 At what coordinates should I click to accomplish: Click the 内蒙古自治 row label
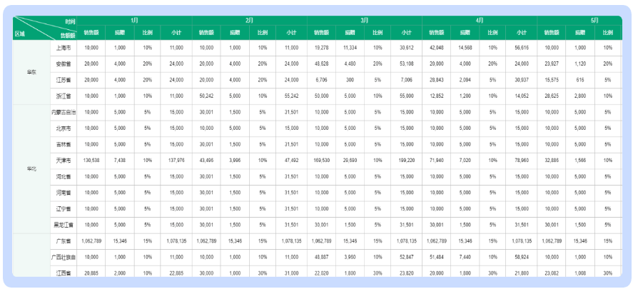[x=63, y=112]
